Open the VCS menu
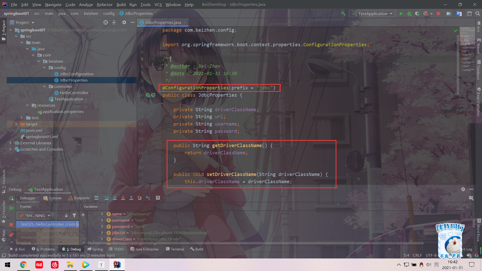The image size is (482, 271). click(158, 5)
